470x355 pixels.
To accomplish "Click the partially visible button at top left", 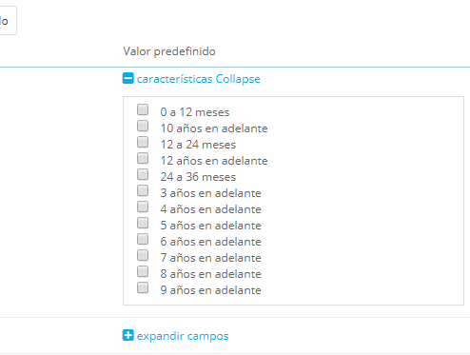I will click(x=8, y=21).
